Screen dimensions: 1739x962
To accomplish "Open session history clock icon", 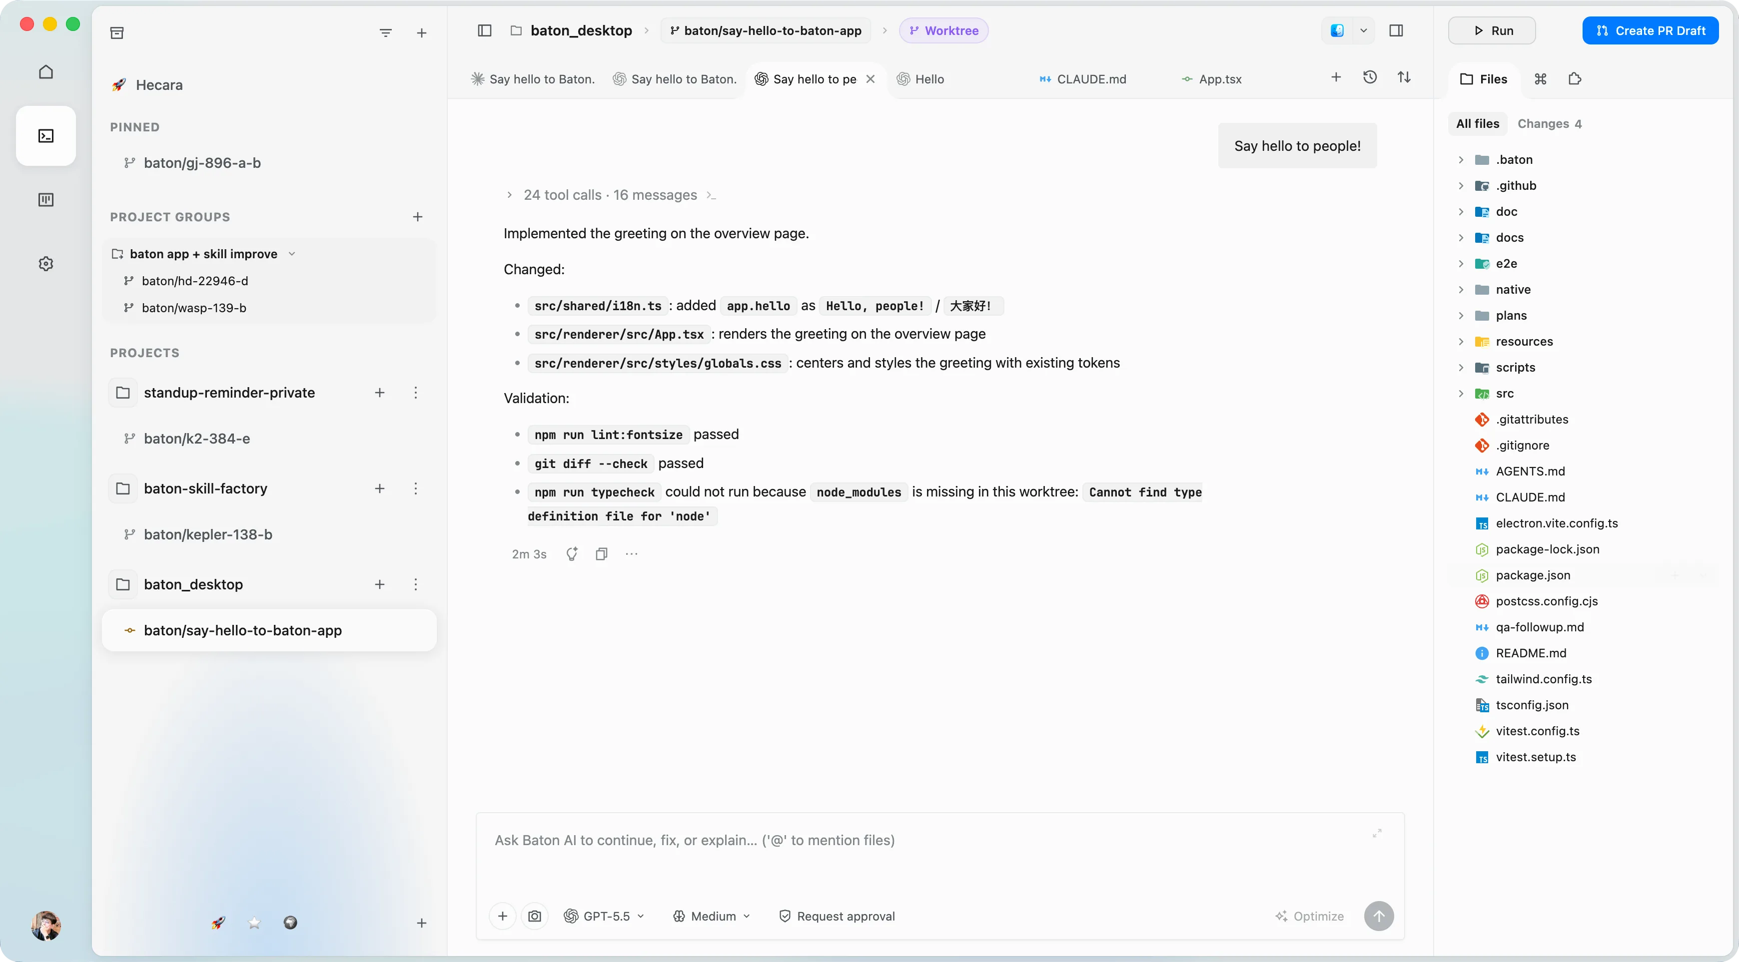I will [1370, 77].
